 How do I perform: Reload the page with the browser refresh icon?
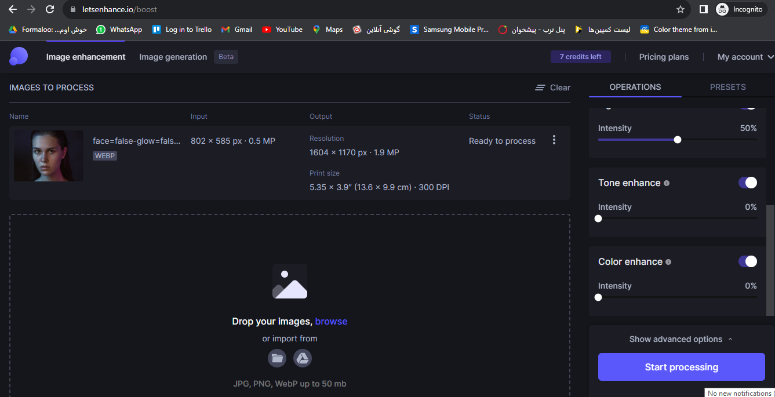pos(50,9)
